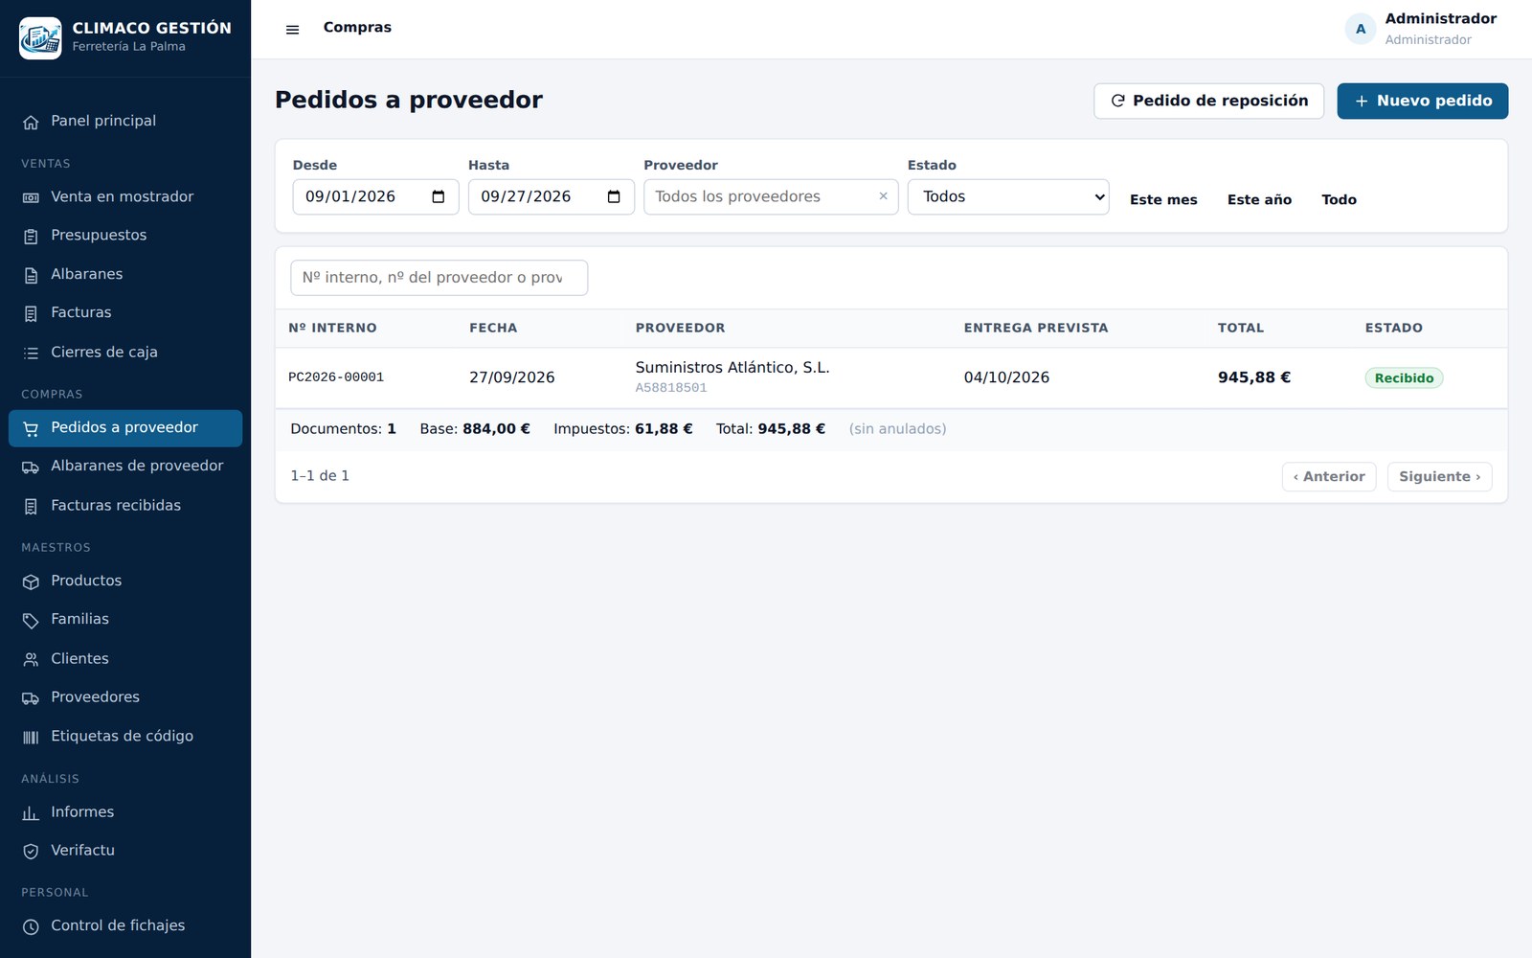Click the Presupuestos clipboard icon
1532x958 pixels.
click(x=31, y=236)
